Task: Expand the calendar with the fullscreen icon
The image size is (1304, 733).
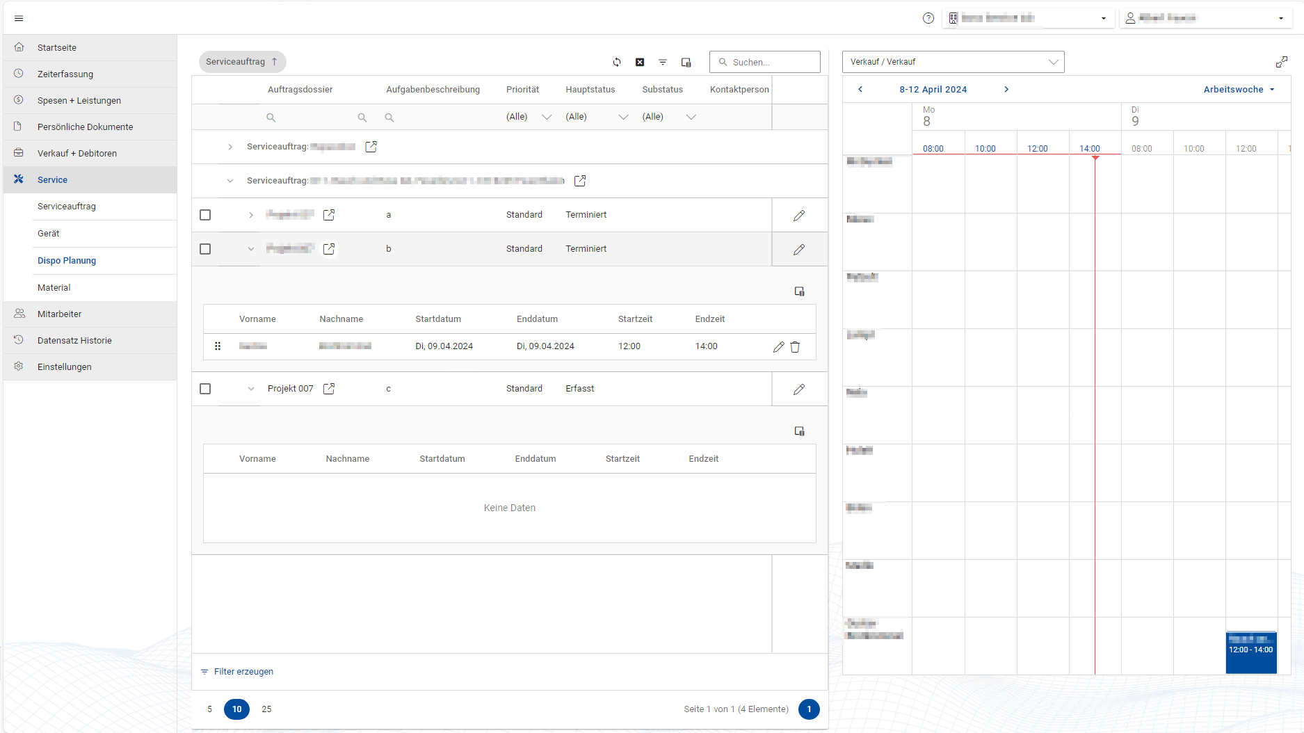Action: 1281,63
